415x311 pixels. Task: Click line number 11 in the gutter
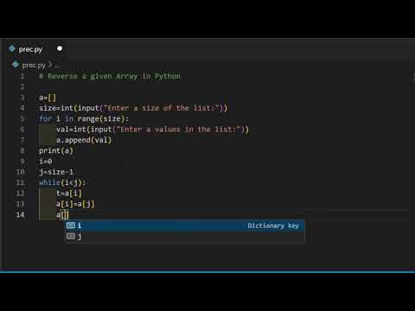pyautogui.click(x=20, y=182)
